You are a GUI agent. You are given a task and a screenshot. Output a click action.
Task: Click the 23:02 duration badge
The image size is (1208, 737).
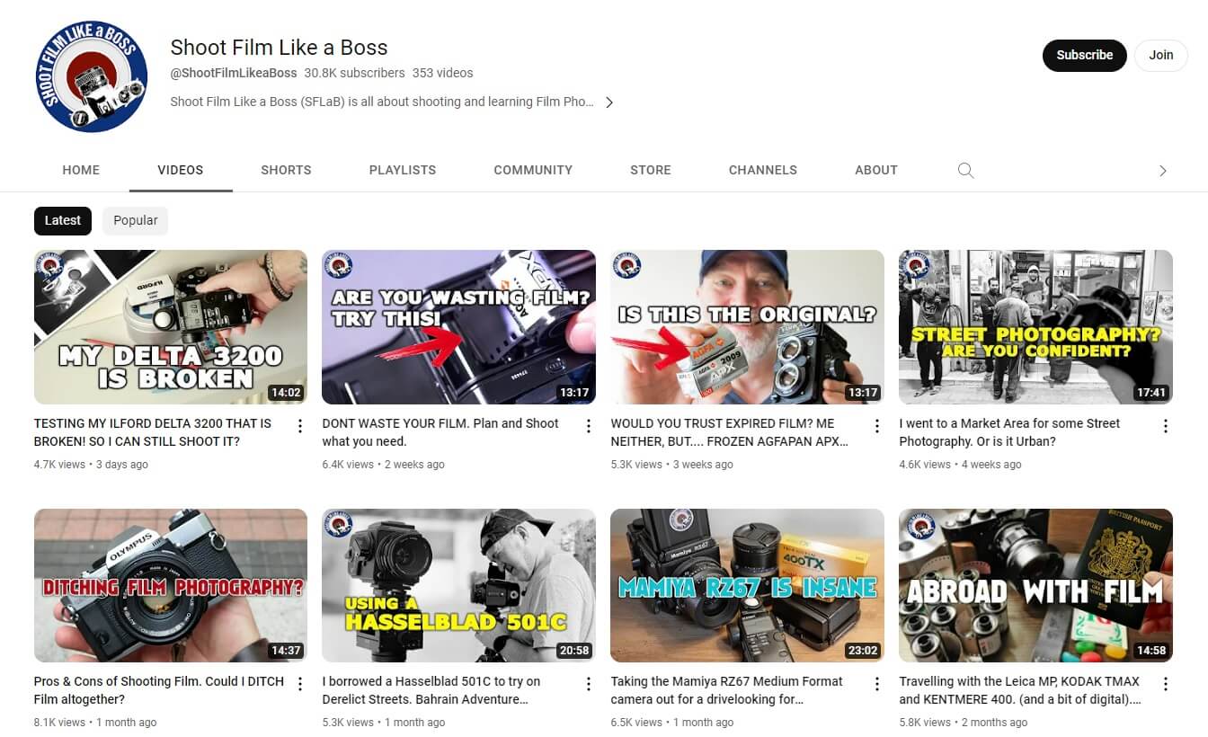tap(862, 651)
